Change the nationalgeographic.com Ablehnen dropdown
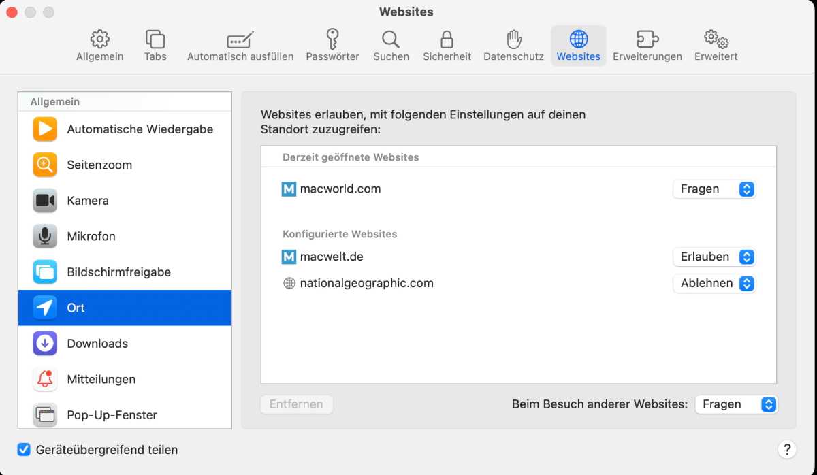 pyautogui.click(x=714, y=284)
